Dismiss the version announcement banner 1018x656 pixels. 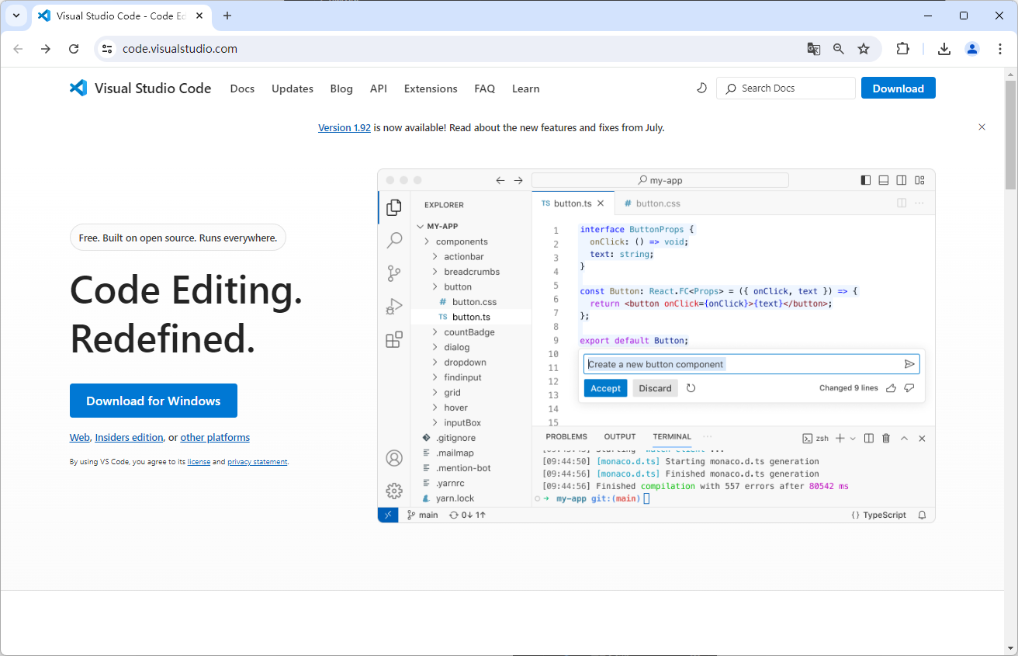pyautogui.click(x=982, y=127)
